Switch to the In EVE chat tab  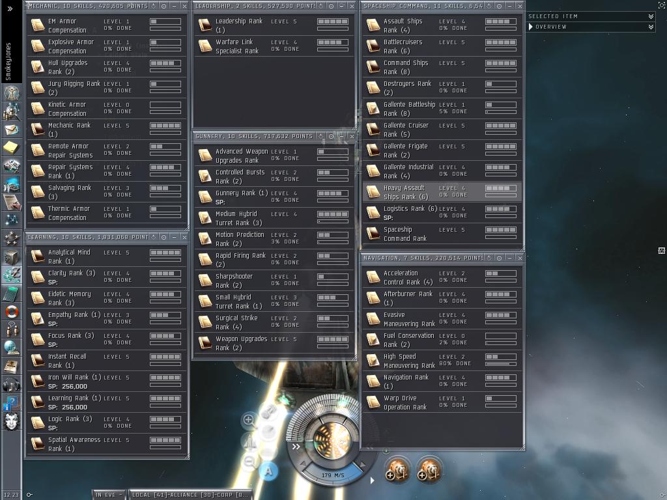pyautogui.click(x=109, y=495)
